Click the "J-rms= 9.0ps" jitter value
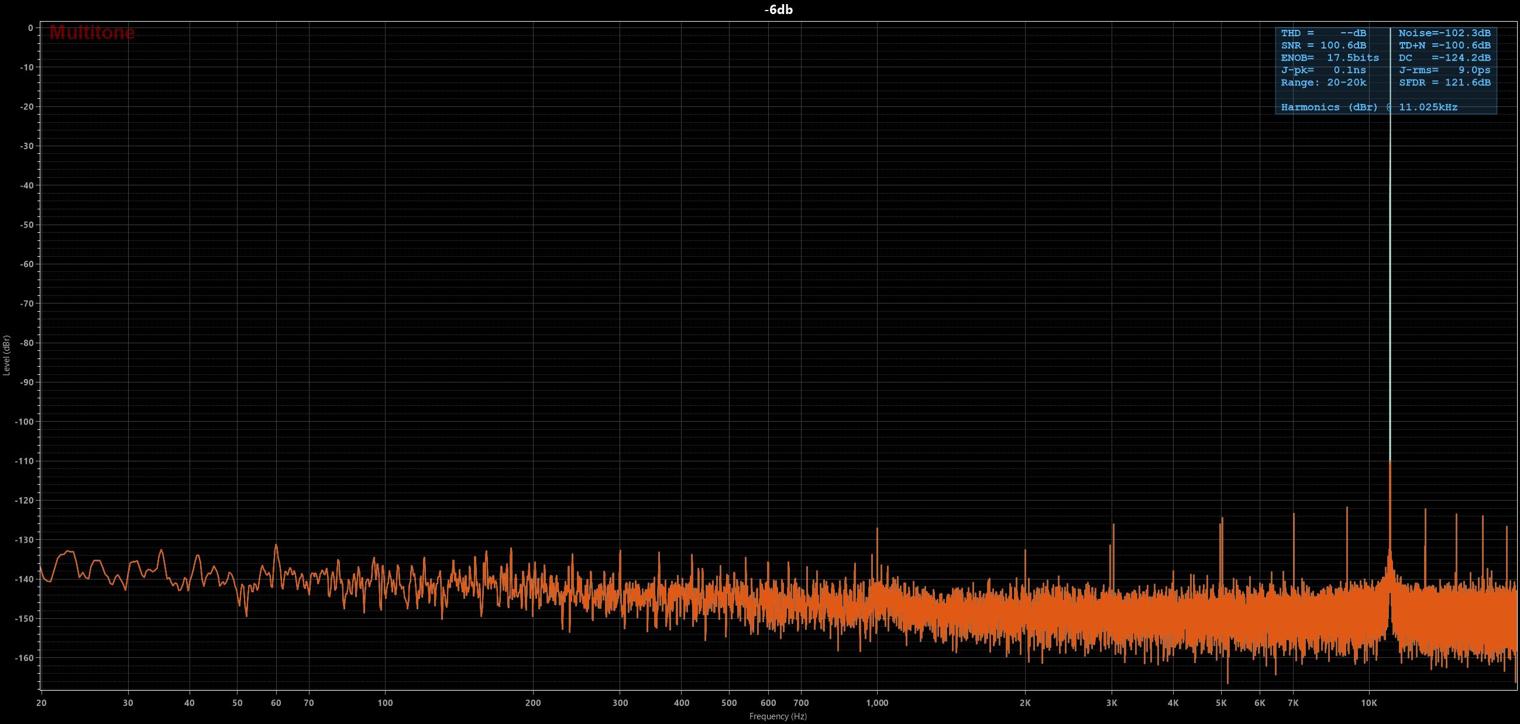The width and height of the screenshot is (1520, 724). pos(1445,70)
